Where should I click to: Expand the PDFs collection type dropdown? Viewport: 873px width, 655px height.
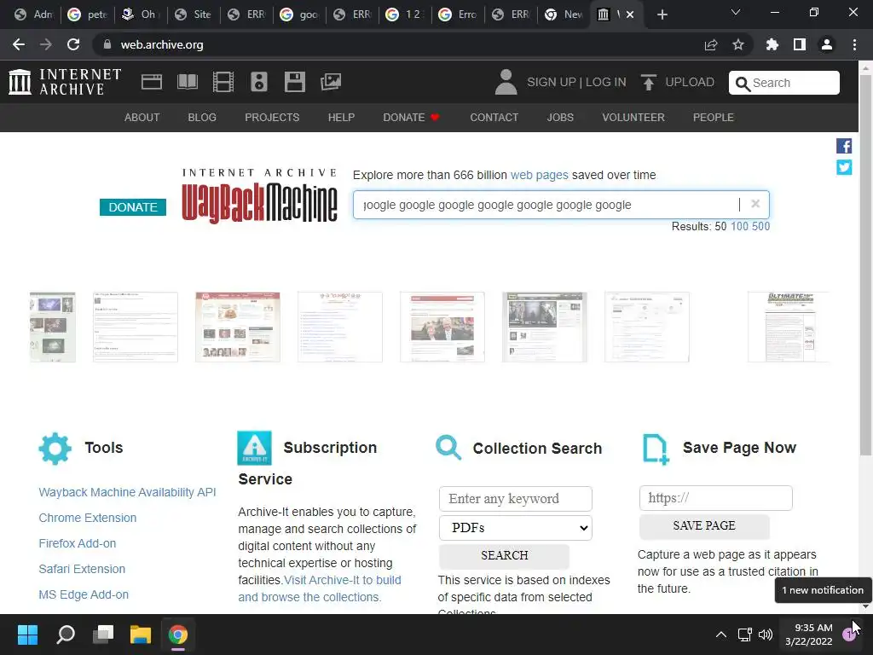516,527
